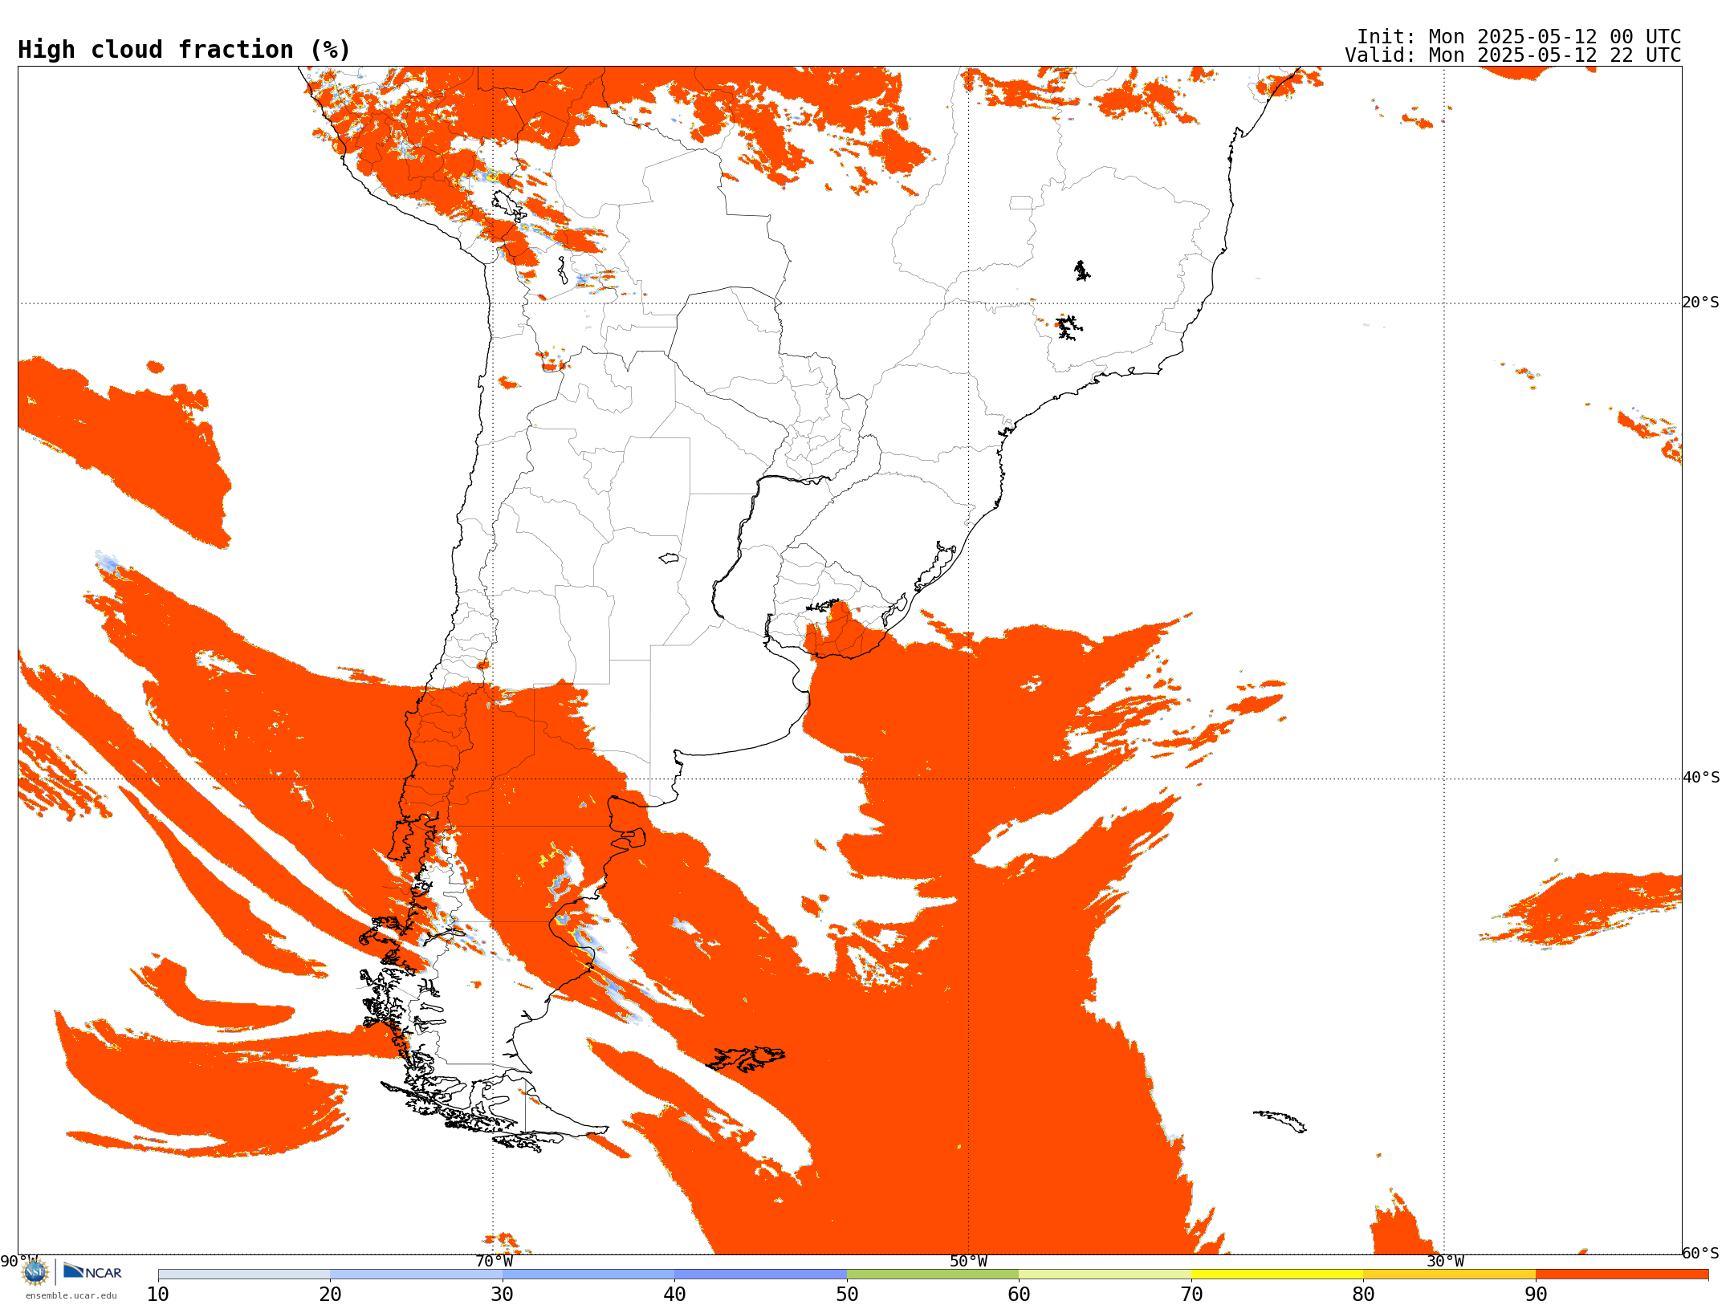Click the colorbar tick label 90
The image size is (1734, 1305).
pos(1536,1295)
